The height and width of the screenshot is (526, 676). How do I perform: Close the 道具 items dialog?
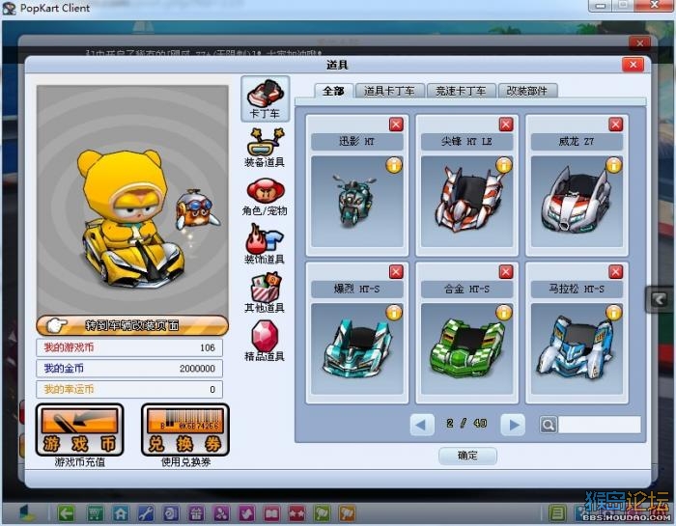point(634,65)
